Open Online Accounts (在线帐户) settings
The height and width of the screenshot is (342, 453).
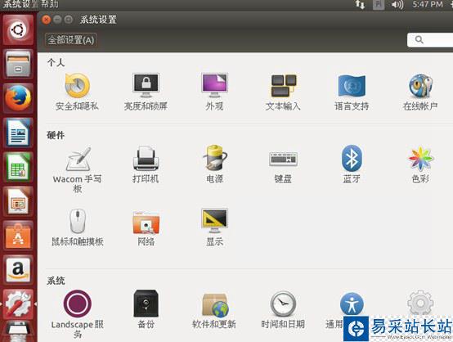pyautogui.click(x=420, y=92)
